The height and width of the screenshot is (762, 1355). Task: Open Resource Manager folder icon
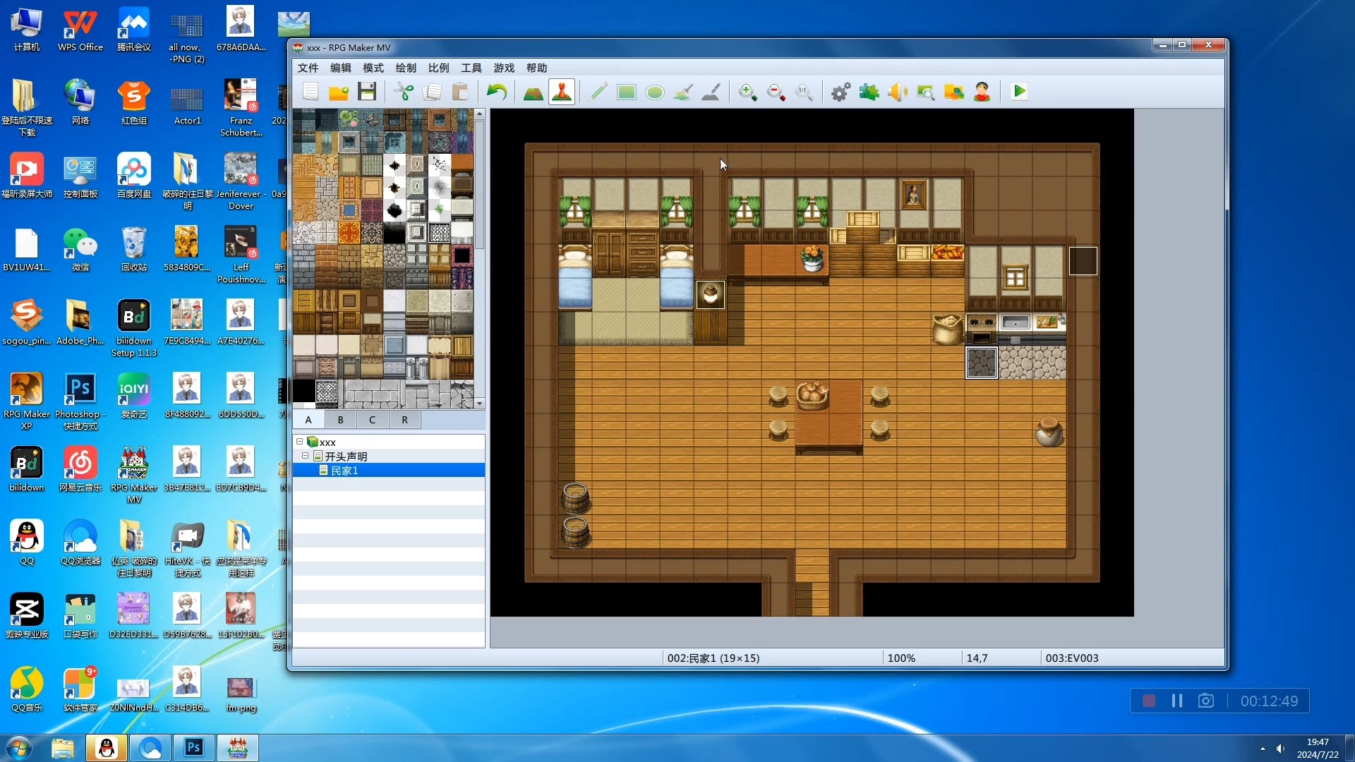click(x=954, y=92)
